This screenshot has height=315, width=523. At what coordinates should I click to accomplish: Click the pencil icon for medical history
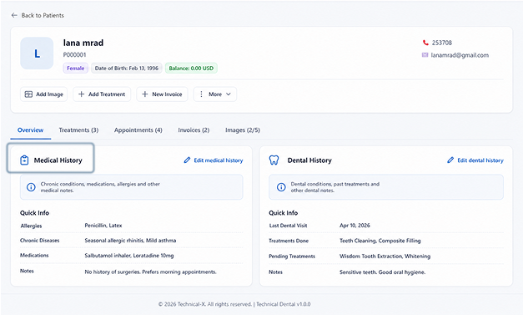point(187,160)
